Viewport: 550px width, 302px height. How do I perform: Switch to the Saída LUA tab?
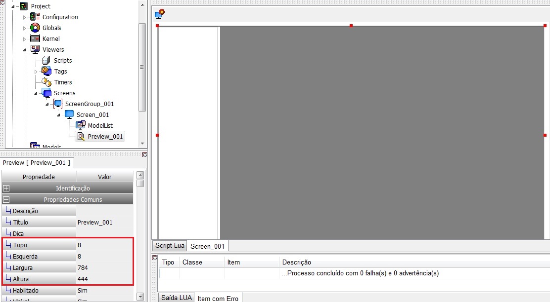point(176,298)
